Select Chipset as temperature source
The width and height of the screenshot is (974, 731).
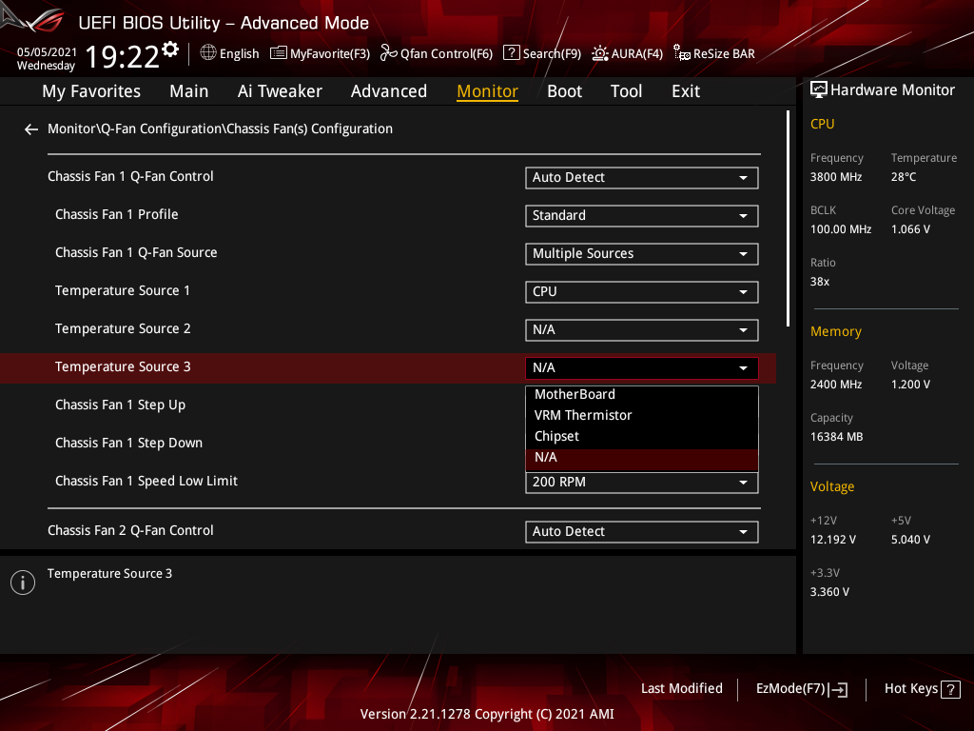point(642,436)
